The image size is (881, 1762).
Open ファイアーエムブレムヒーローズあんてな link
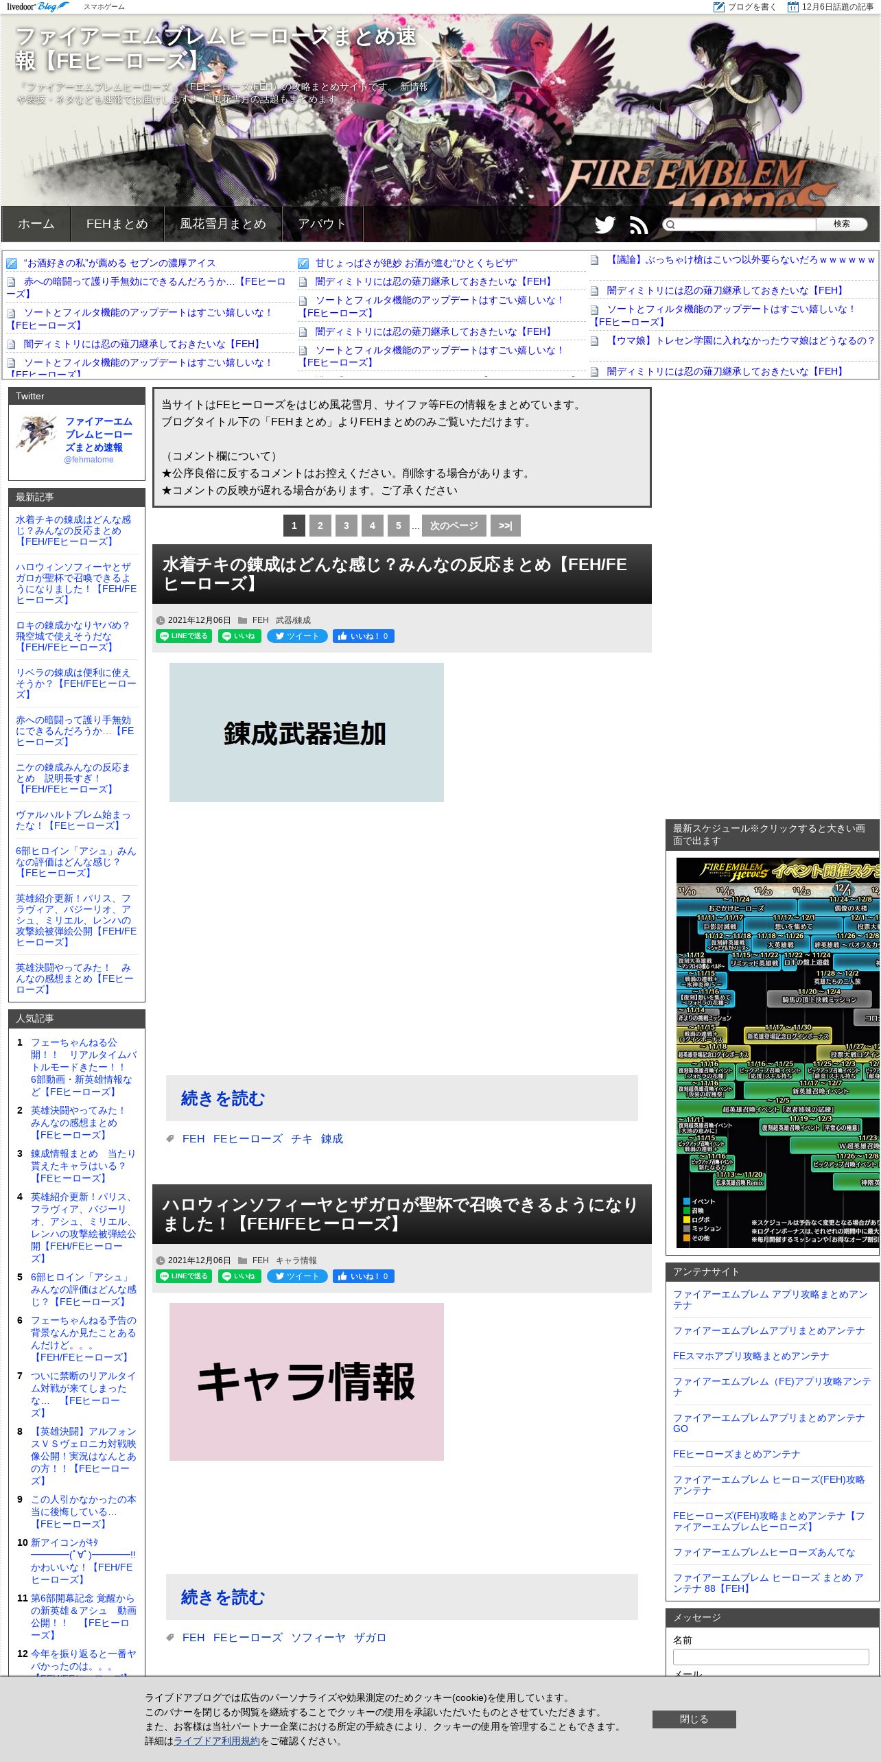[x=764, y=1552]
